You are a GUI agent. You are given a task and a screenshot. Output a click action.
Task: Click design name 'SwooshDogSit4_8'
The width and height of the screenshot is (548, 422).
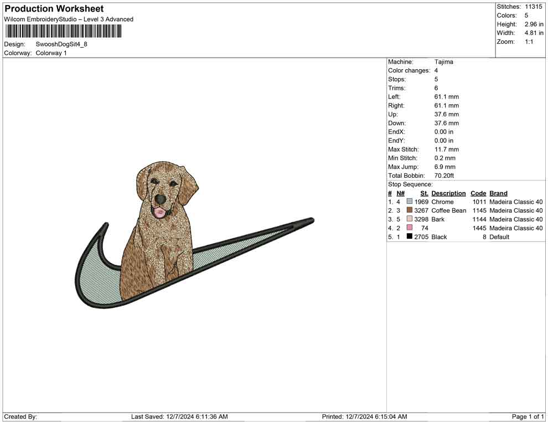coord(61,44)
